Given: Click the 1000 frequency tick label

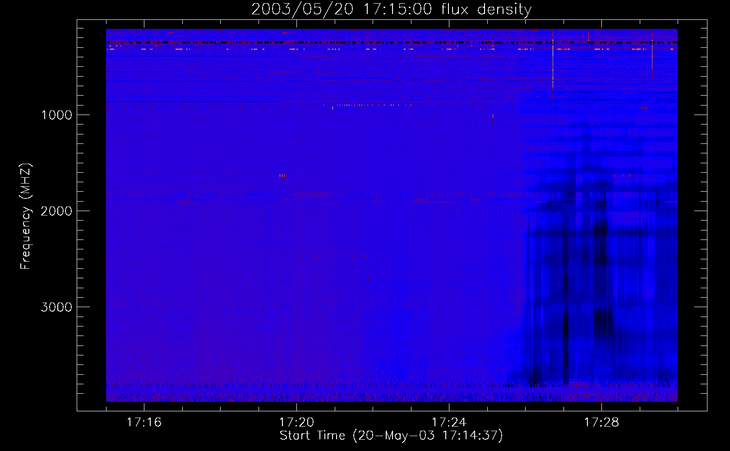Looking at the screenshot, I should click(56, 115).
